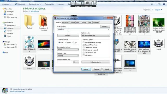Click the Browse... button
Viewport: 167px width, 94px height.
(x=105, y=26)
